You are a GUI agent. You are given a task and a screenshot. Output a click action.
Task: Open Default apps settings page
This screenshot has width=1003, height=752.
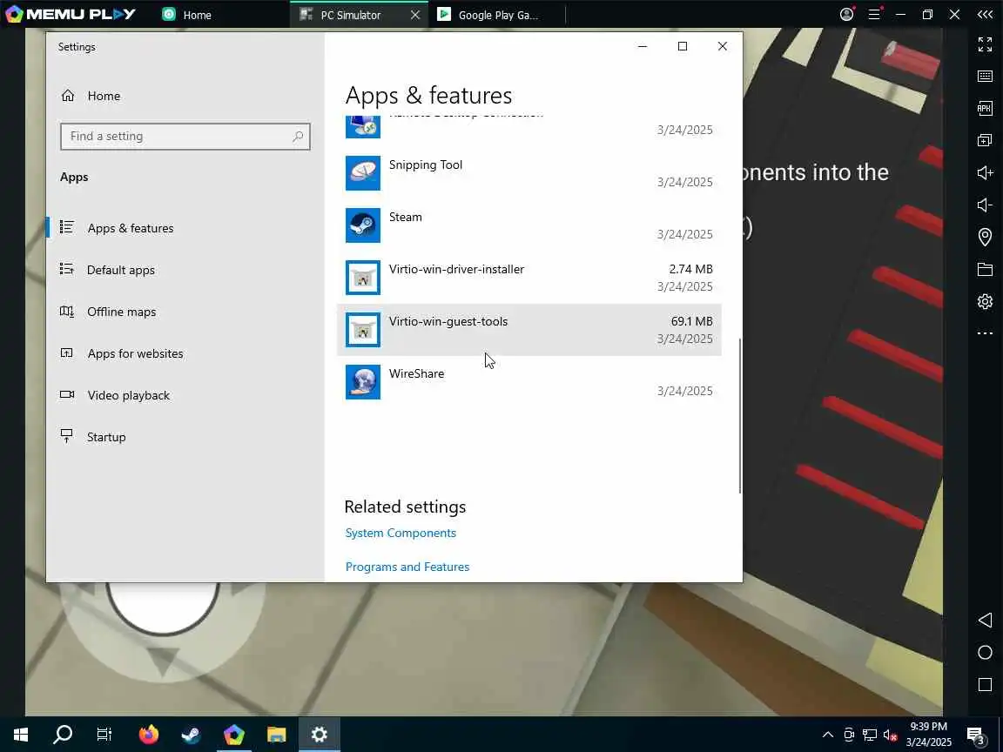(x=121, y=270)
